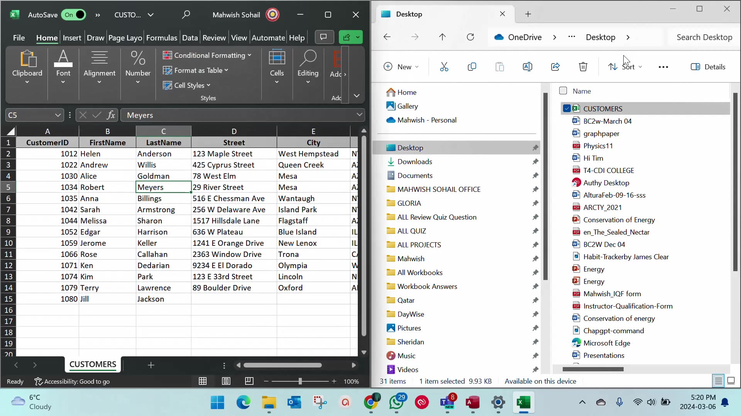Open the Data ribbon tab
Viewport: 741px width, 416px height.
click(189, 38)
